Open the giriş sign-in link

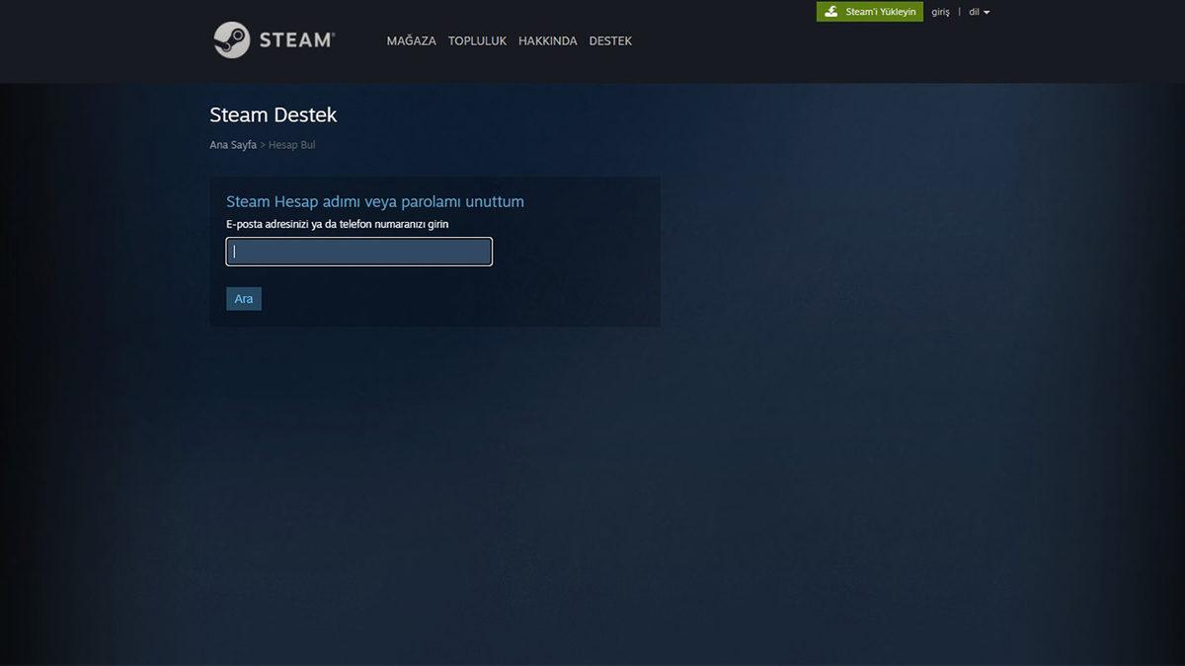tap(939, 11)
